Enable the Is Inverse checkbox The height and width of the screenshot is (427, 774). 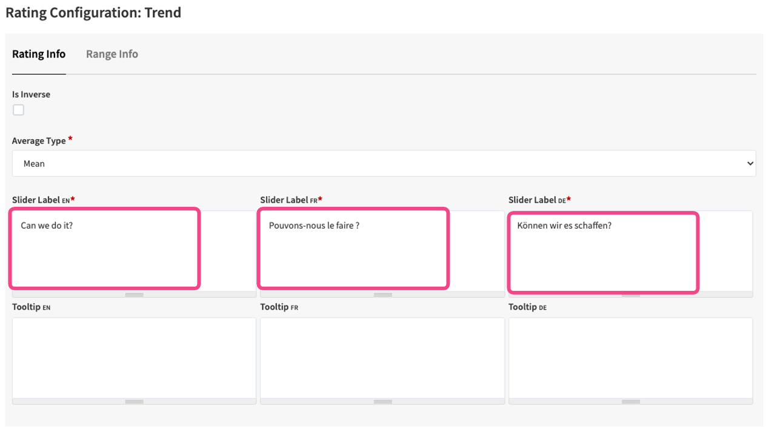pos(19,110)
